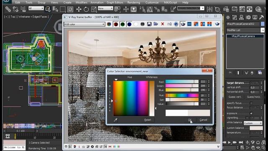This screenshot has height=151, width=268.
Task: Toggle red channel in V-Ray frame buffer
Action: point(116,24)
